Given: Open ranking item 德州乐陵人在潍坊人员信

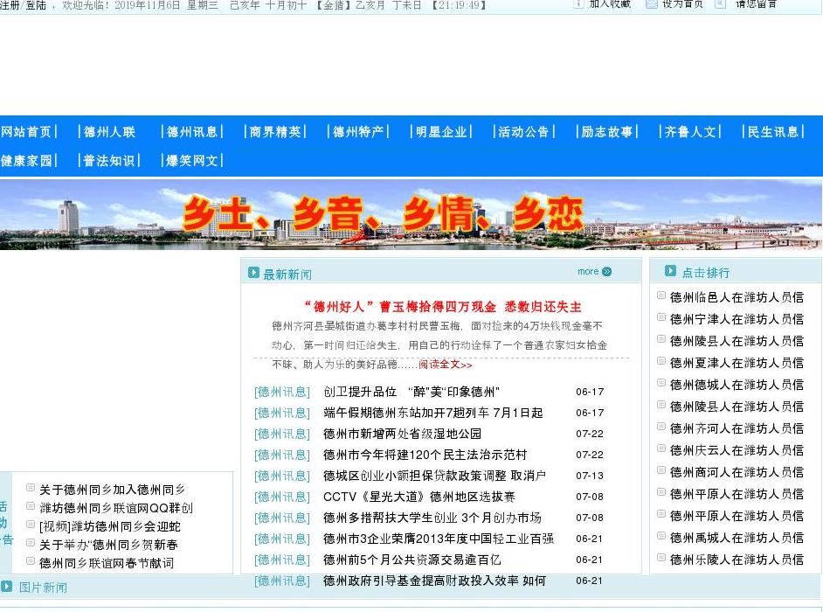Looking at the screenshot, I should point(737,560).
